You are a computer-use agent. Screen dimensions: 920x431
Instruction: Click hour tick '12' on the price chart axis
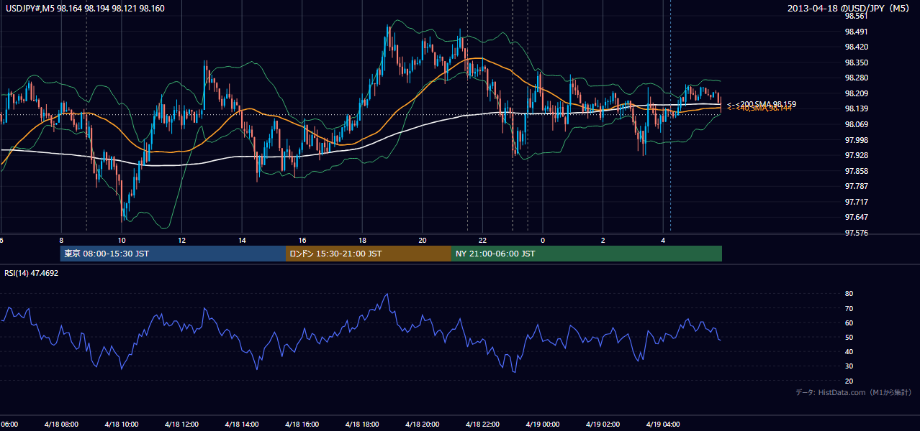pyautogui.click(x=182, y=240)
